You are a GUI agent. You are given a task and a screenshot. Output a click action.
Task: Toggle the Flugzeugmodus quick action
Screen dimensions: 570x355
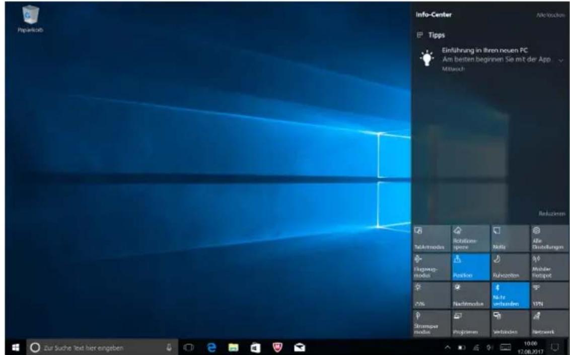[x=432, y=267]
